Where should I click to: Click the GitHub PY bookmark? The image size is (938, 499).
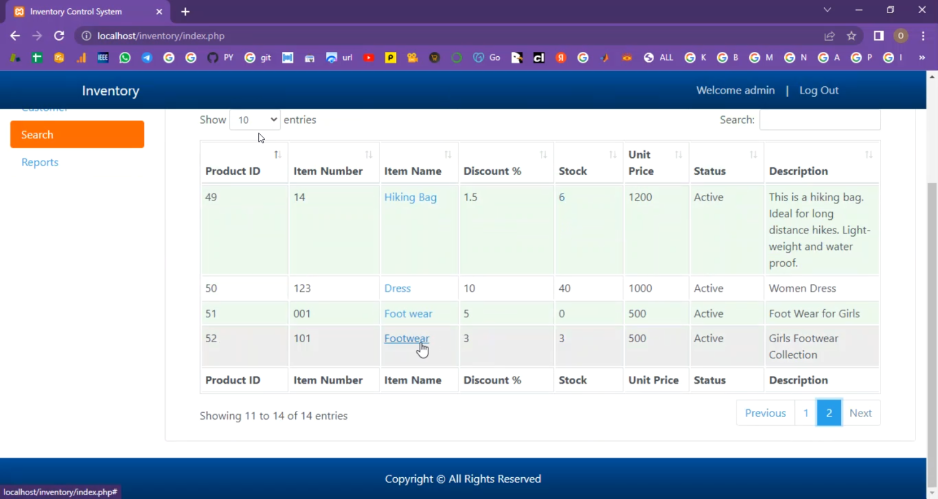point(219,57)
